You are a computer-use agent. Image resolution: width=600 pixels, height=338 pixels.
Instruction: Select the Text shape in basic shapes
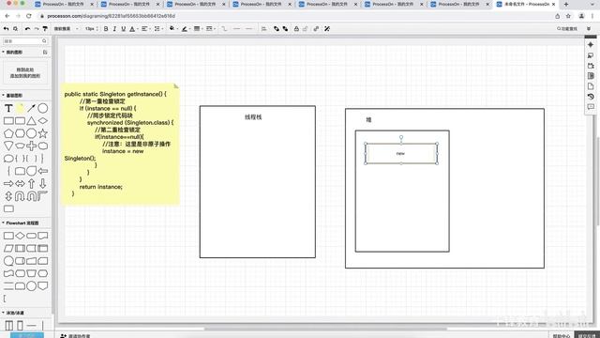[x=8, y=109]
